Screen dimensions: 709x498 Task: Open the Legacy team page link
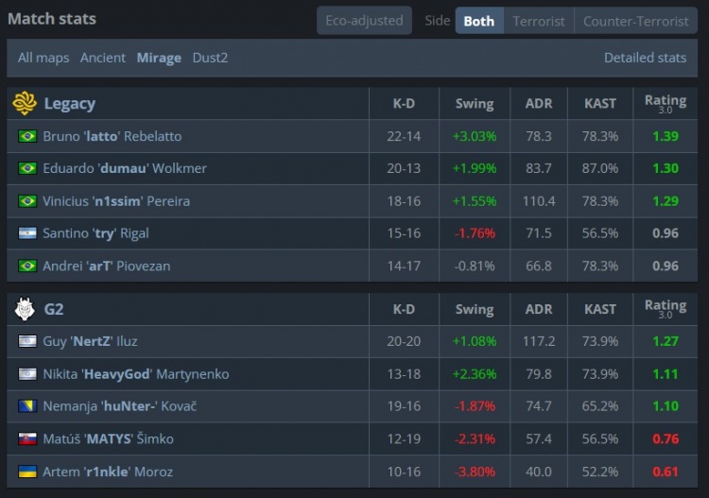pos(70,104)
